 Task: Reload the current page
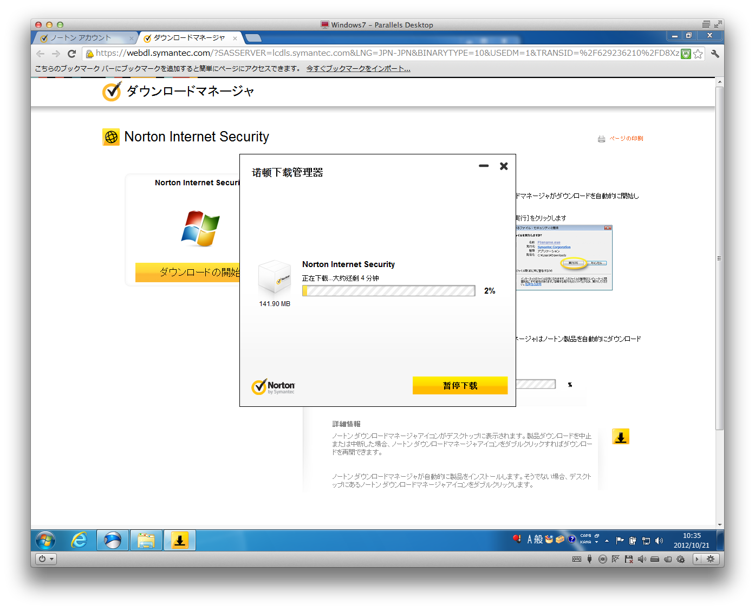[71, 54]
